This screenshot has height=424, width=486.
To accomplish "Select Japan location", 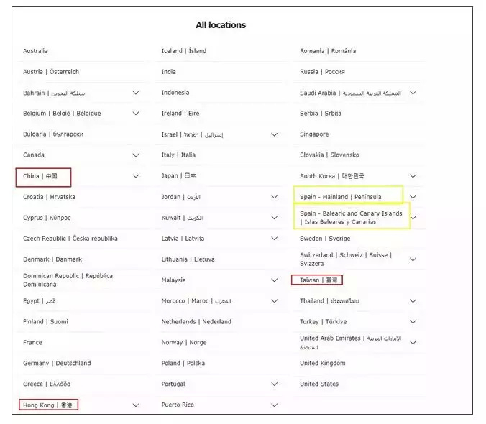I will (x=178, y=175).
